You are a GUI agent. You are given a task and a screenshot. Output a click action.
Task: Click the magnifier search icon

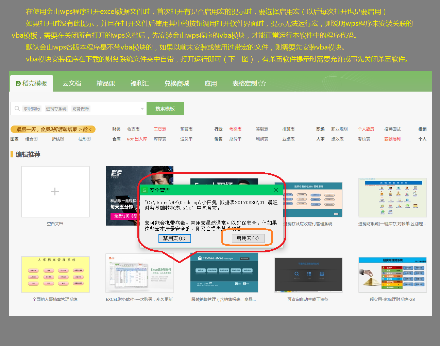click(x=17, y=108)
